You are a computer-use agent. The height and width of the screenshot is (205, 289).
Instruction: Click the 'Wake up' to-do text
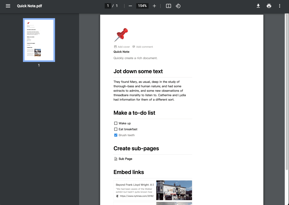125,123
